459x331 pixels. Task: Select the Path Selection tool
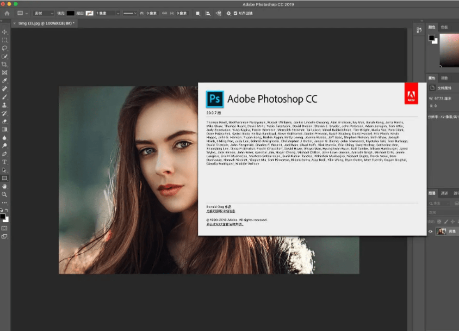click(x=4, y=170)
